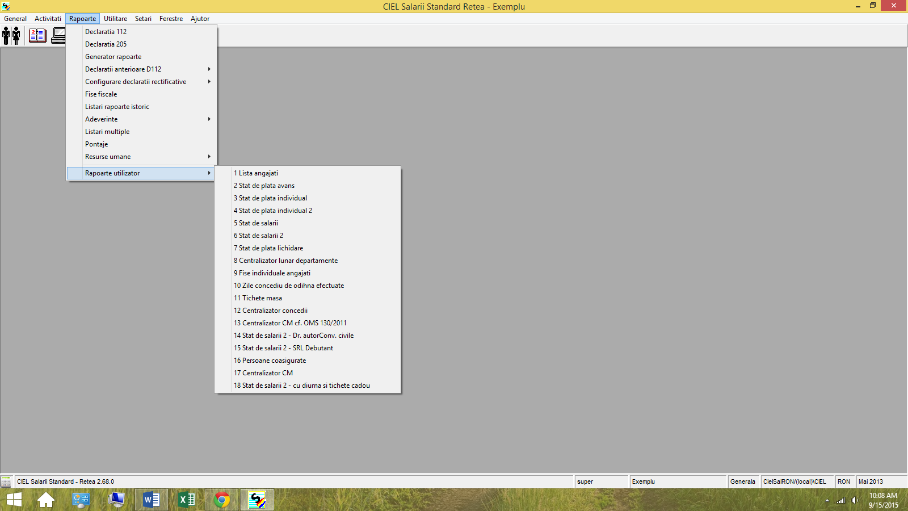
Task: Select 15 Stat de salarii 2 - SRL Debutant
Action: tap(308, 348)
